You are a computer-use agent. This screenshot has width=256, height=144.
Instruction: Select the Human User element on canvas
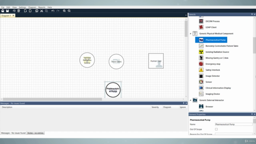156,61
